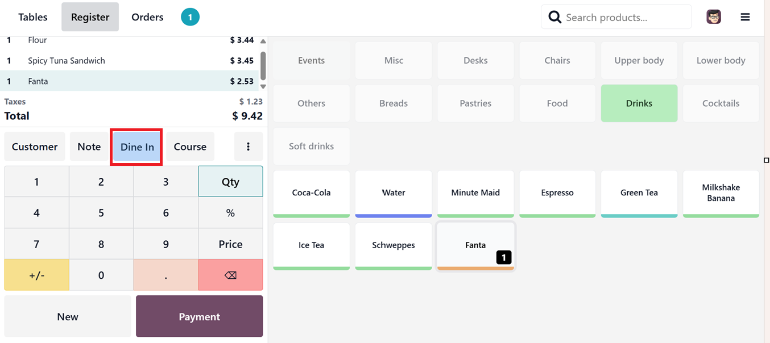Screen dimensions: 770x343
Task: Select the Cocktails category
Action: pos(721,103)
